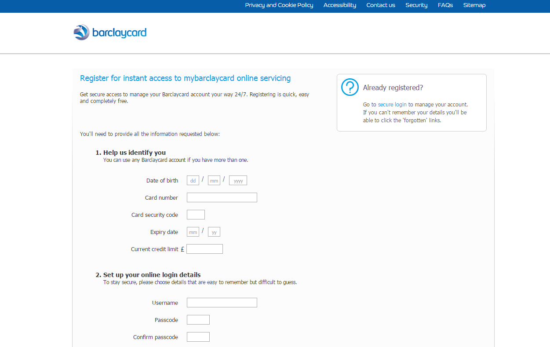550x347 pixels.
Task: Click inside the Card number field
Action: pos(222,197)
